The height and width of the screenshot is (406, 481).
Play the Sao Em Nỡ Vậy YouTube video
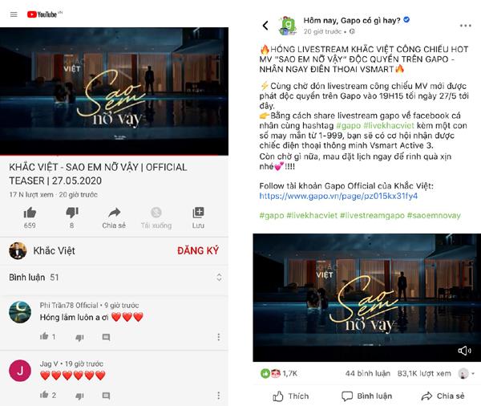[114, 91]
